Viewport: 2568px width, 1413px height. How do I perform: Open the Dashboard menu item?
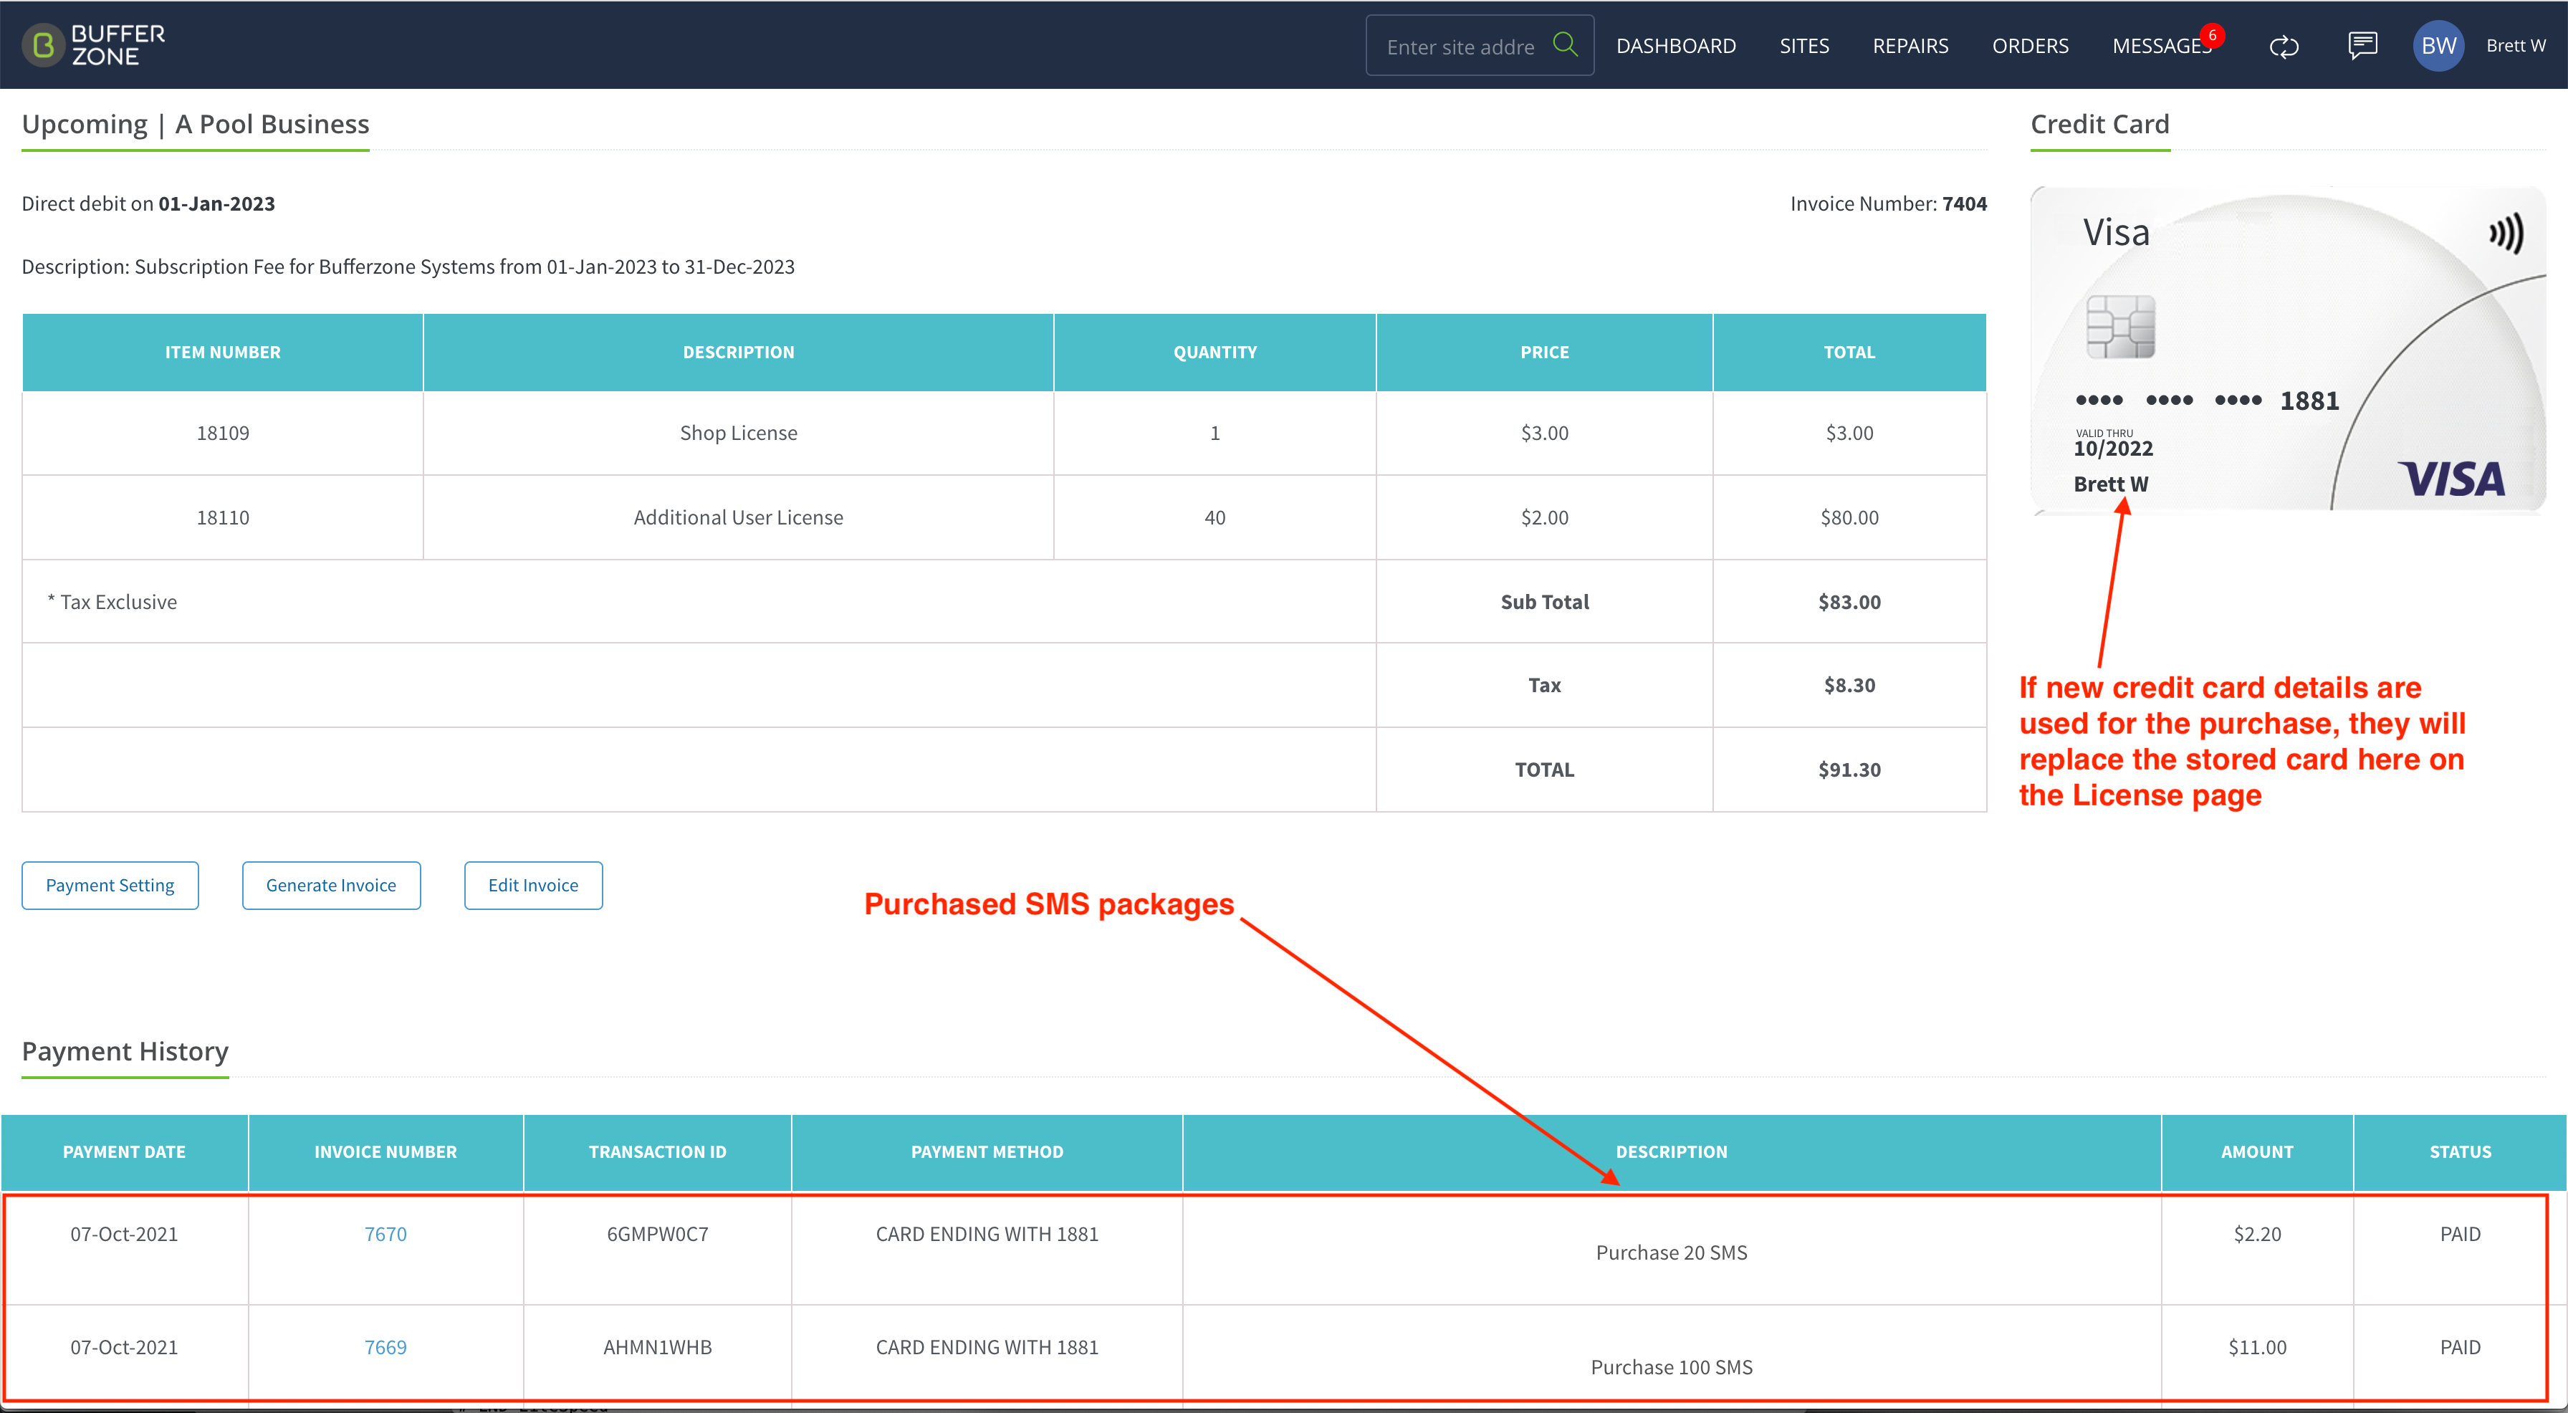pyautogui.click(x=1676, y=46)
